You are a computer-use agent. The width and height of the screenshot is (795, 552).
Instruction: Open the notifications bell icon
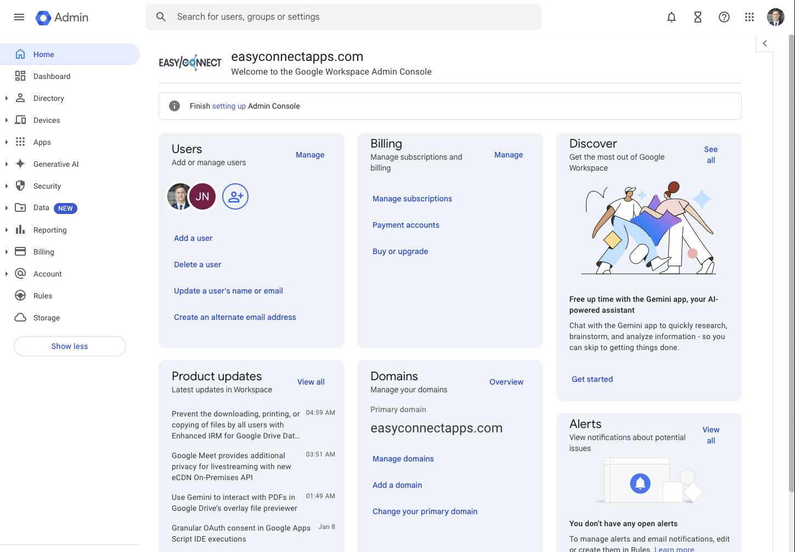671,17
